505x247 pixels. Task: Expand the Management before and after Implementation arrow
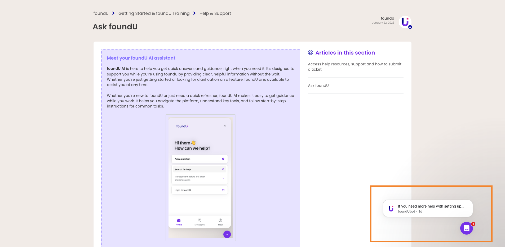(223, 178)
